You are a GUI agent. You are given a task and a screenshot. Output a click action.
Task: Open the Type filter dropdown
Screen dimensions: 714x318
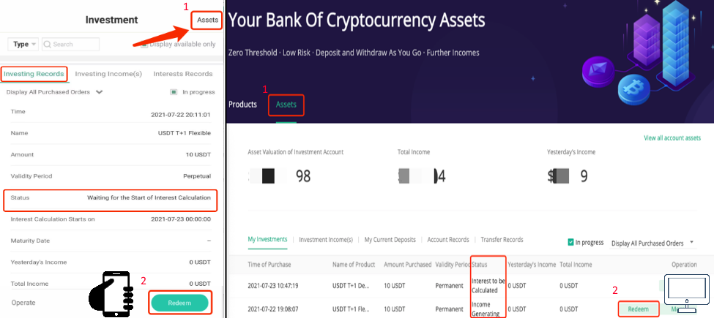[x=23, y=44]
